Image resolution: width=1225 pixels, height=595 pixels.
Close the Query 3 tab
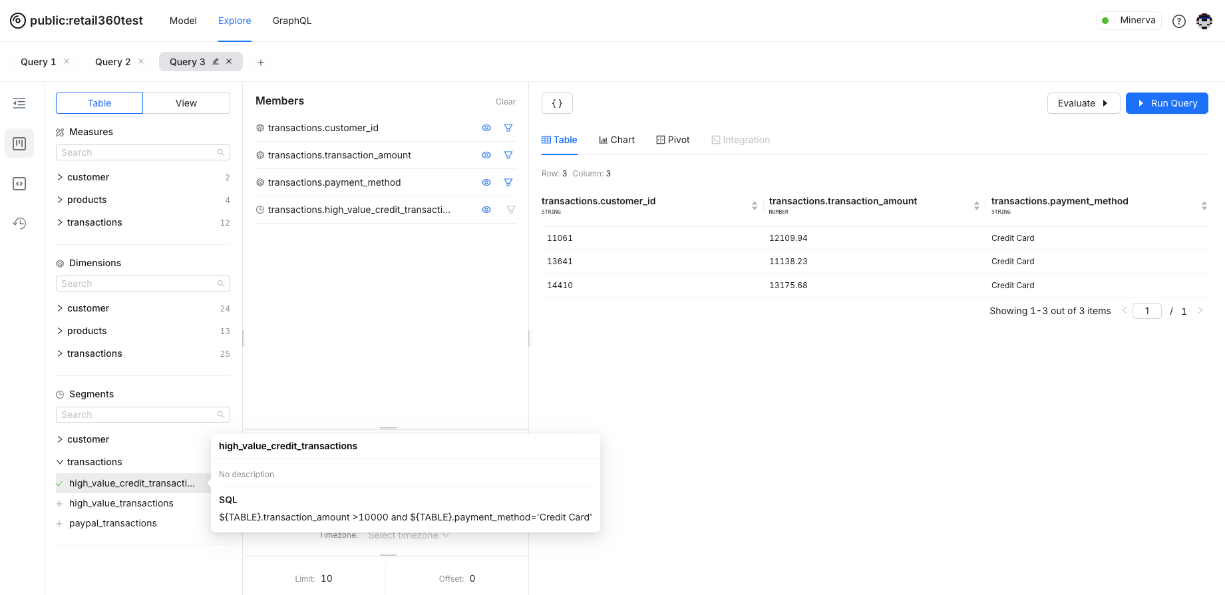(x=229, y=61)
